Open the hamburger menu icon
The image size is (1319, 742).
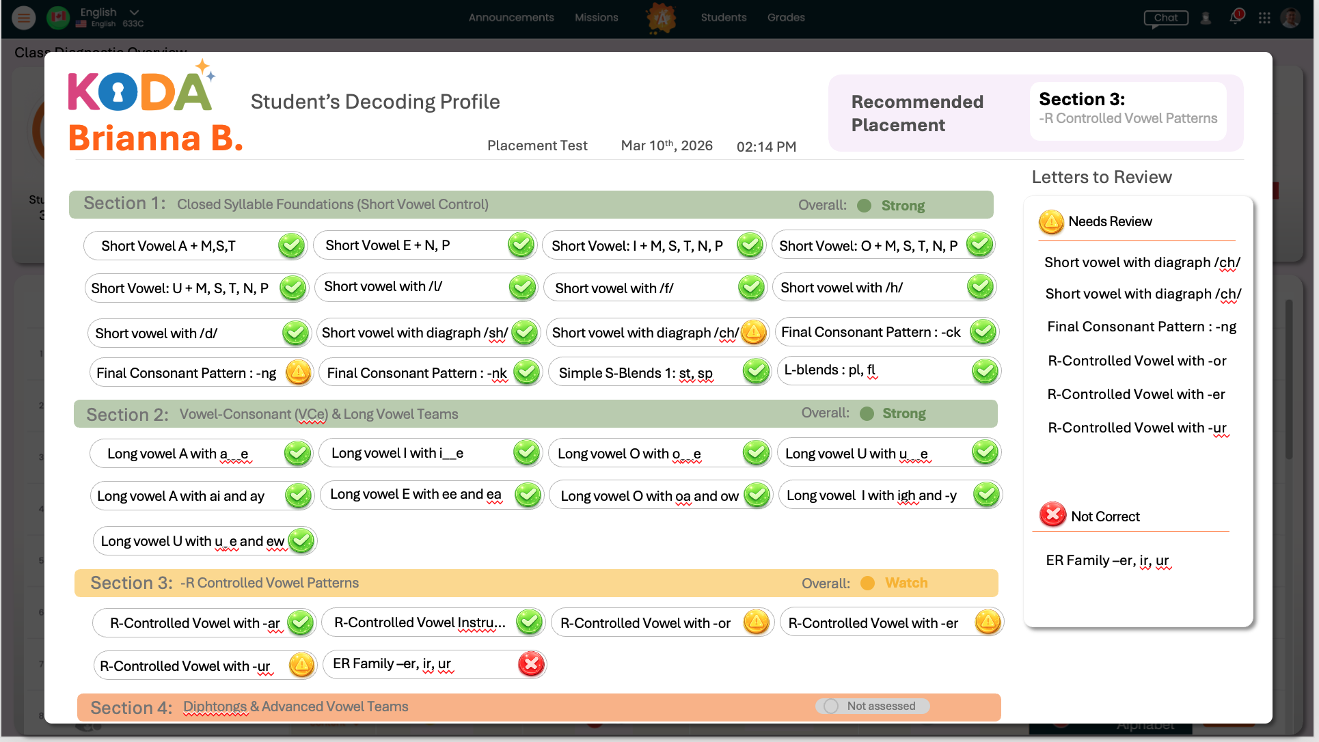click(x=24, y=18)
